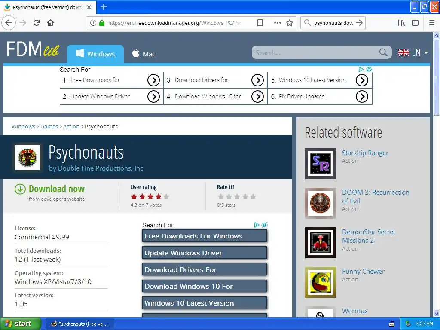Show site information icon in address bar
The height and width of the screenshot is (330, 440).
click(93, 23)
